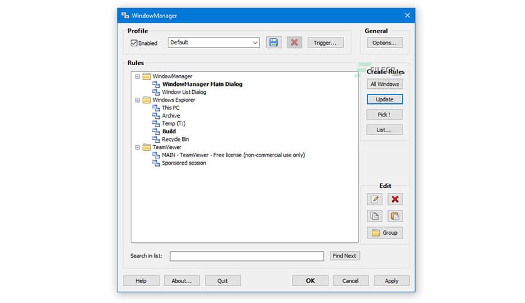Open the general Options... button
525x303 pixels.
tap(384, 43)
